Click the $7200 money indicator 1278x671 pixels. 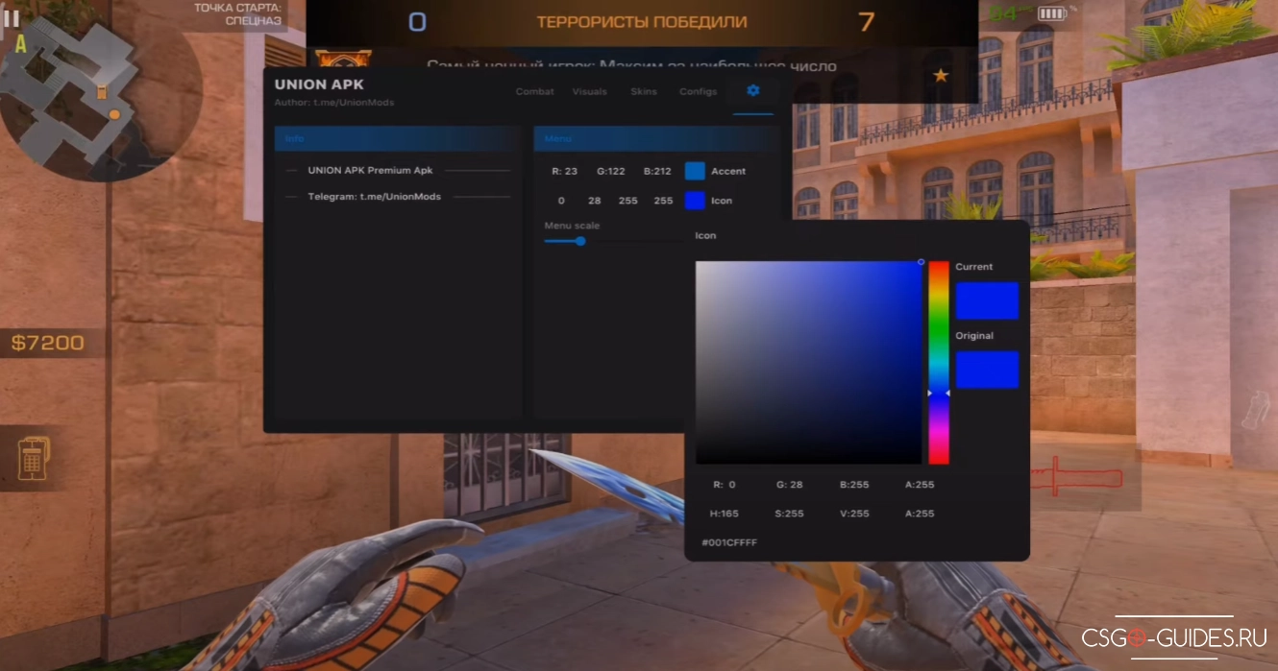tap(47, 343)
